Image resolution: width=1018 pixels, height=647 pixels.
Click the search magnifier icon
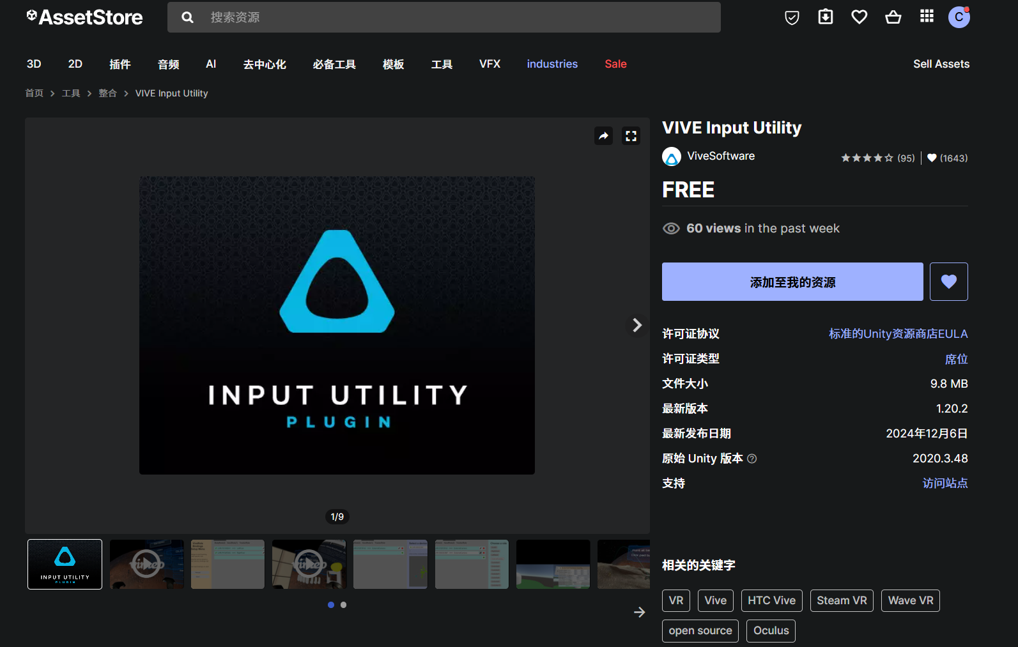click(187, 17)
